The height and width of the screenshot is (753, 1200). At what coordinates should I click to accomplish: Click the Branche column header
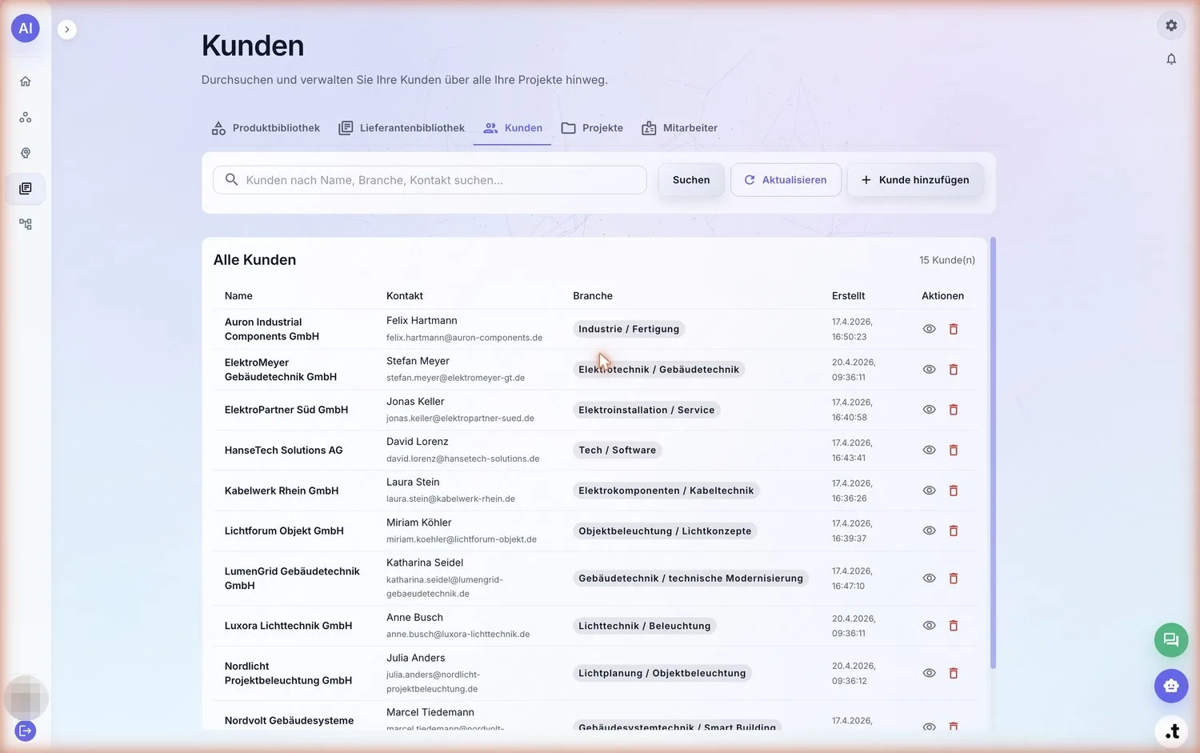[x=593, y=296]
